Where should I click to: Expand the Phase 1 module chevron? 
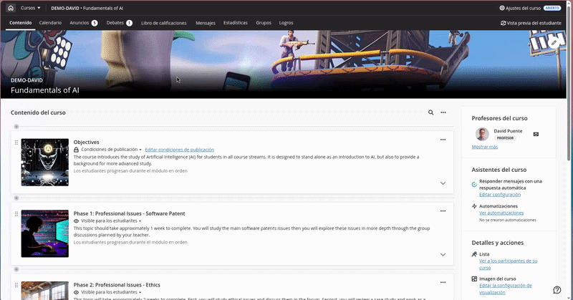[x=443, y=254]
